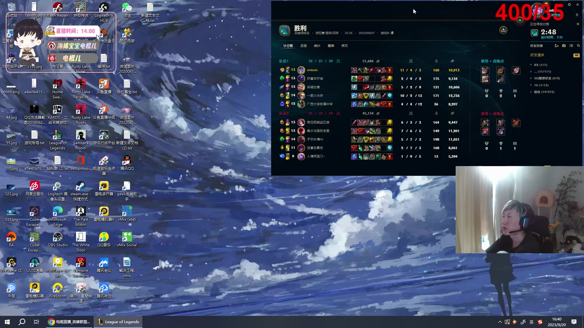Show hidden system tray icons
The width and height of the screenshot is (584, 328).
pyautogui.click(x=500, y=322)
